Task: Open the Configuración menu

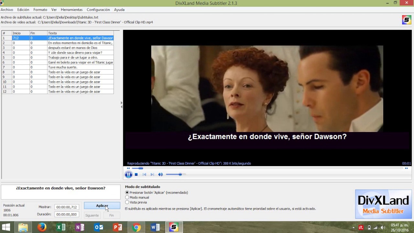Action: tap(98, 10)
